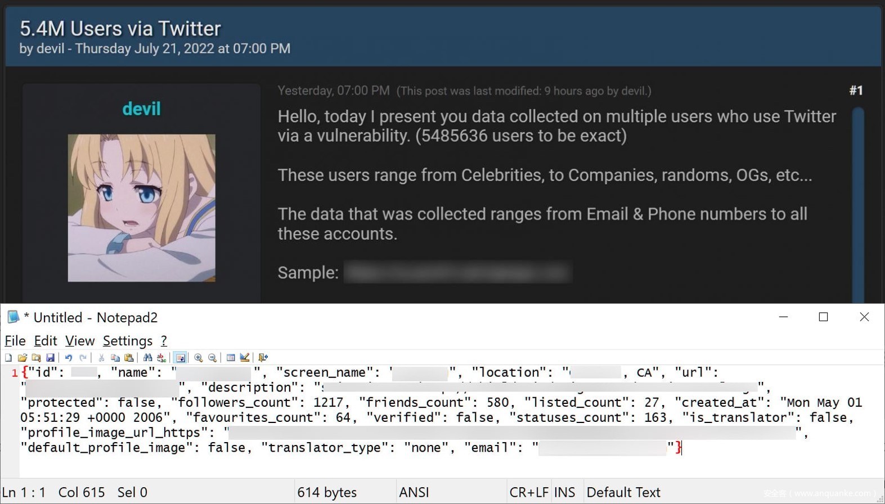Open the ? help menu

pos(164,341)
